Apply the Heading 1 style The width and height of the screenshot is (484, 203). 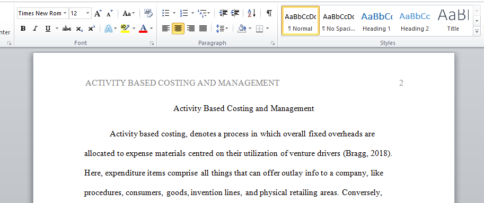point(376,21)
